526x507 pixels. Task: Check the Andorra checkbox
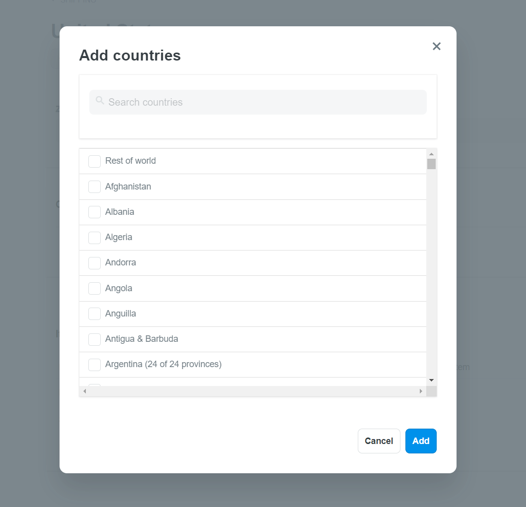click(94, 263)
